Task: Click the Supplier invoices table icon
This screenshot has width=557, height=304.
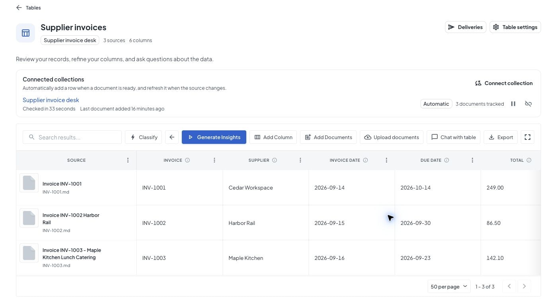Action: (x=25, y=33)
